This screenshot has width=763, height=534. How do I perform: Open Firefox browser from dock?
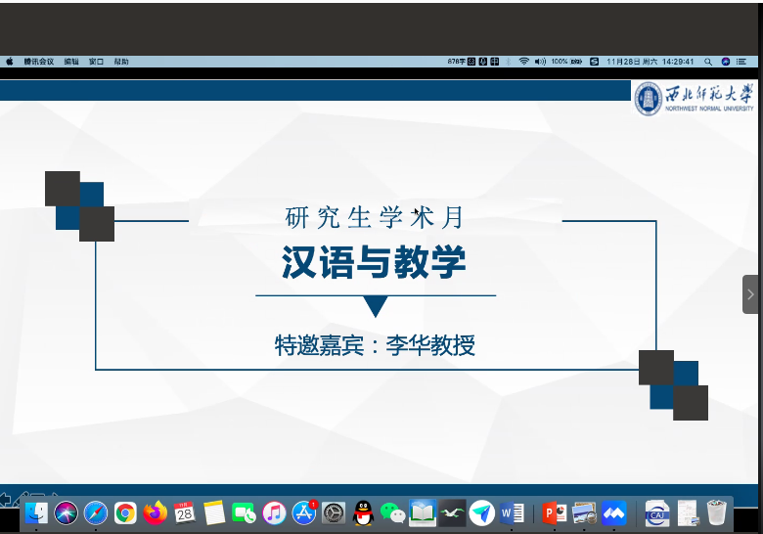155,512
